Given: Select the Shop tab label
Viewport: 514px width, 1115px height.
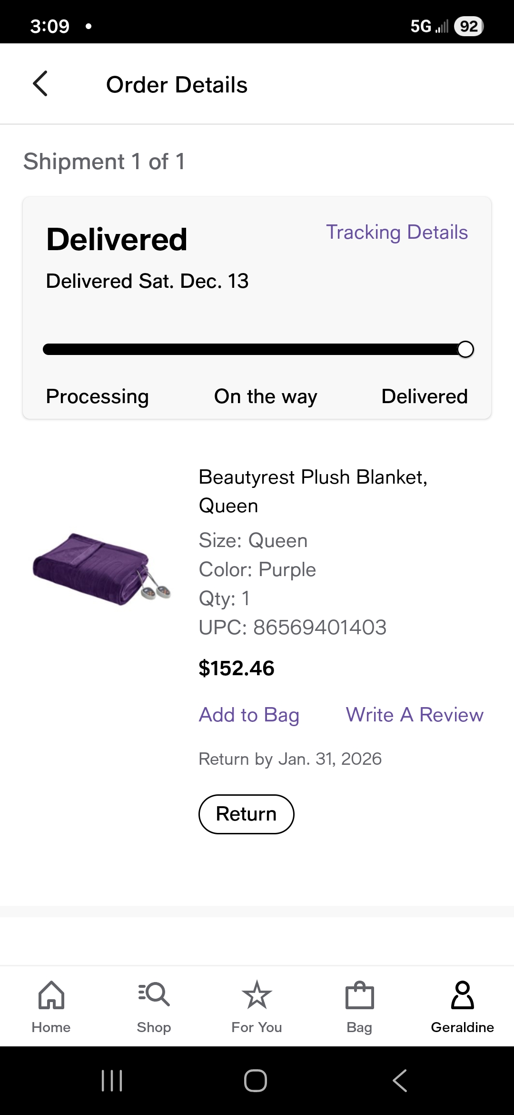Looking at the screenshot, I should [154, 1027].
